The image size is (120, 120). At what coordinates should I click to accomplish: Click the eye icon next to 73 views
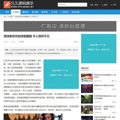[113, 89]
